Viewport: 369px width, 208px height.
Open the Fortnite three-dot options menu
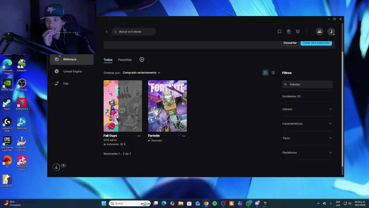184,136
